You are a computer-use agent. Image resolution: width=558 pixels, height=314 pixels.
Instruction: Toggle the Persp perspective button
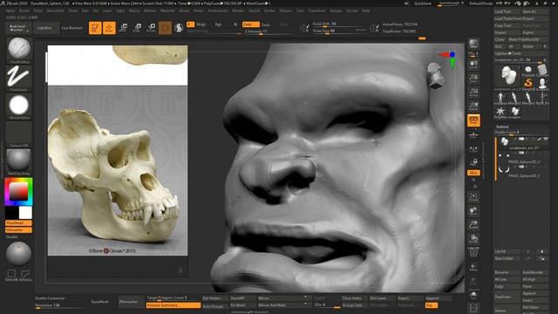click(x=473, y=120)
